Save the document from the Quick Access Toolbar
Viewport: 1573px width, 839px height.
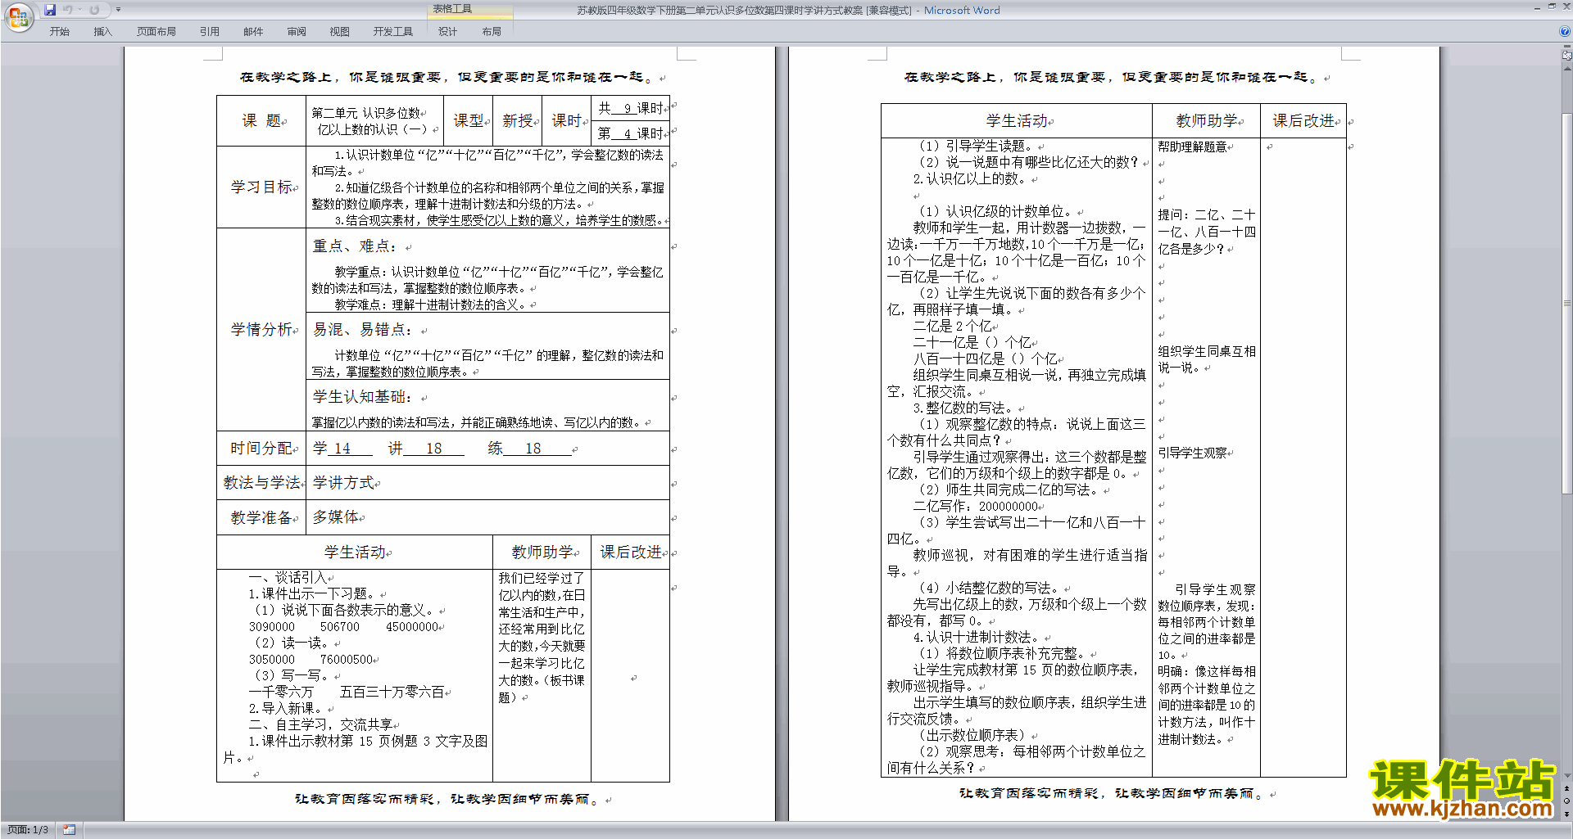[x=50, y=10]
